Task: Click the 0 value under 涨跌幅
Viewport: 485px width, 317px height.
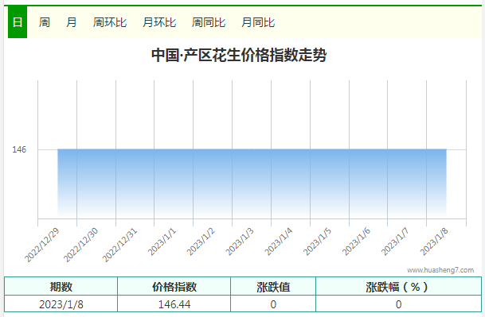Action: (x=398, y=304)
